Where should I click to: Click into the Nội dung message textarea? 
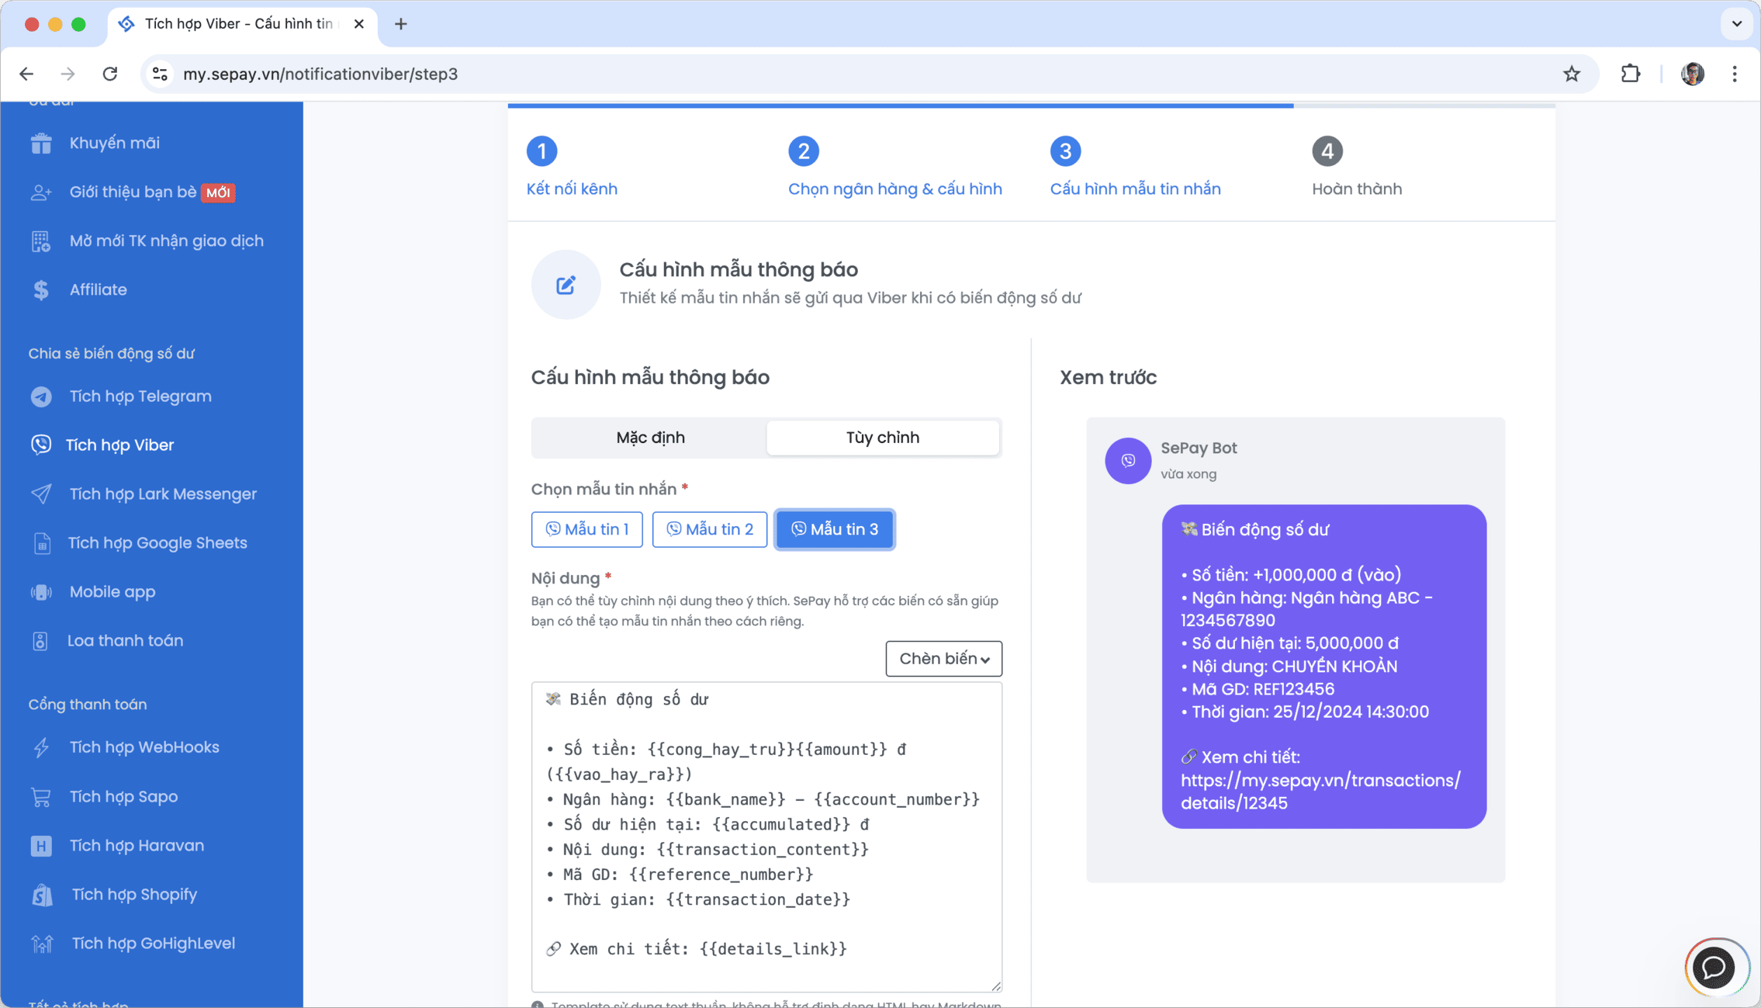(766, 837)
